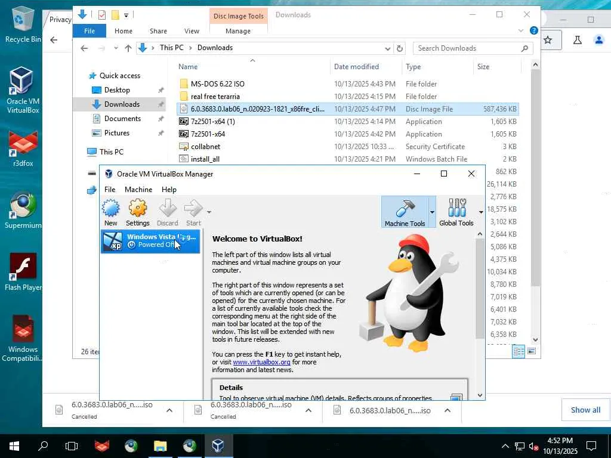Viewport: 611px width, 458px height.
Task: Open Explorer help question-mark icon
Action: pyautogui.click(x=534, y=30)
